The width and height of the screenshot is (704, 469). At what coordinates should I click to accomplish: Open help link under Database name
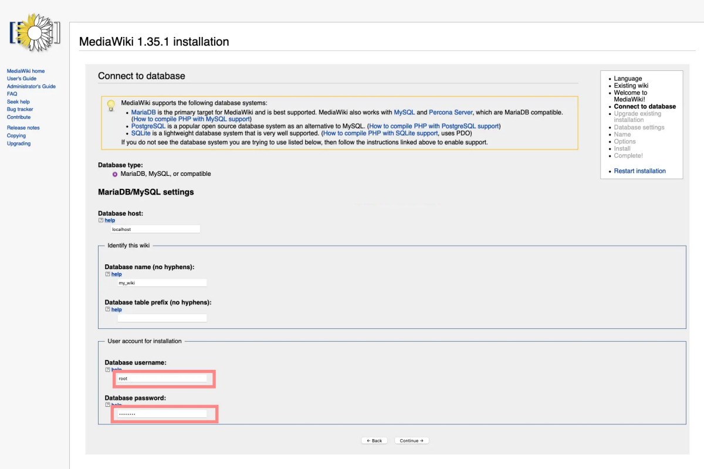pos(117,274)
